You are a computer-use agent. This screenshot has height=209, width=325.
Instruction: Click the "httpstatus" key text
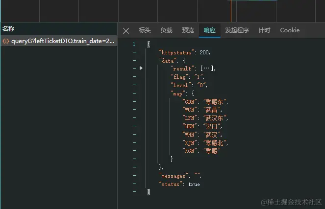176,52
